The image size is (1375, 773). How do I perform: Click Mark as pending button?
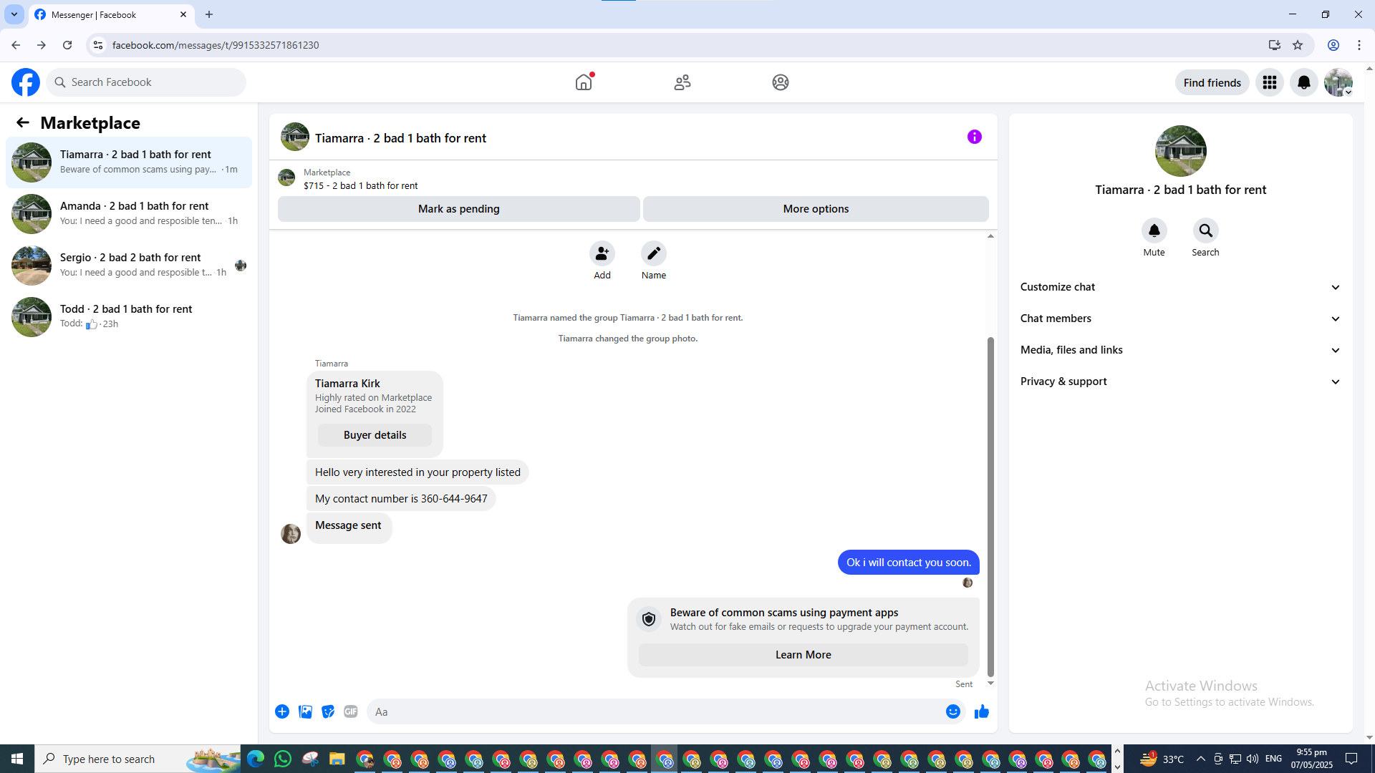[x=458, y=209]
